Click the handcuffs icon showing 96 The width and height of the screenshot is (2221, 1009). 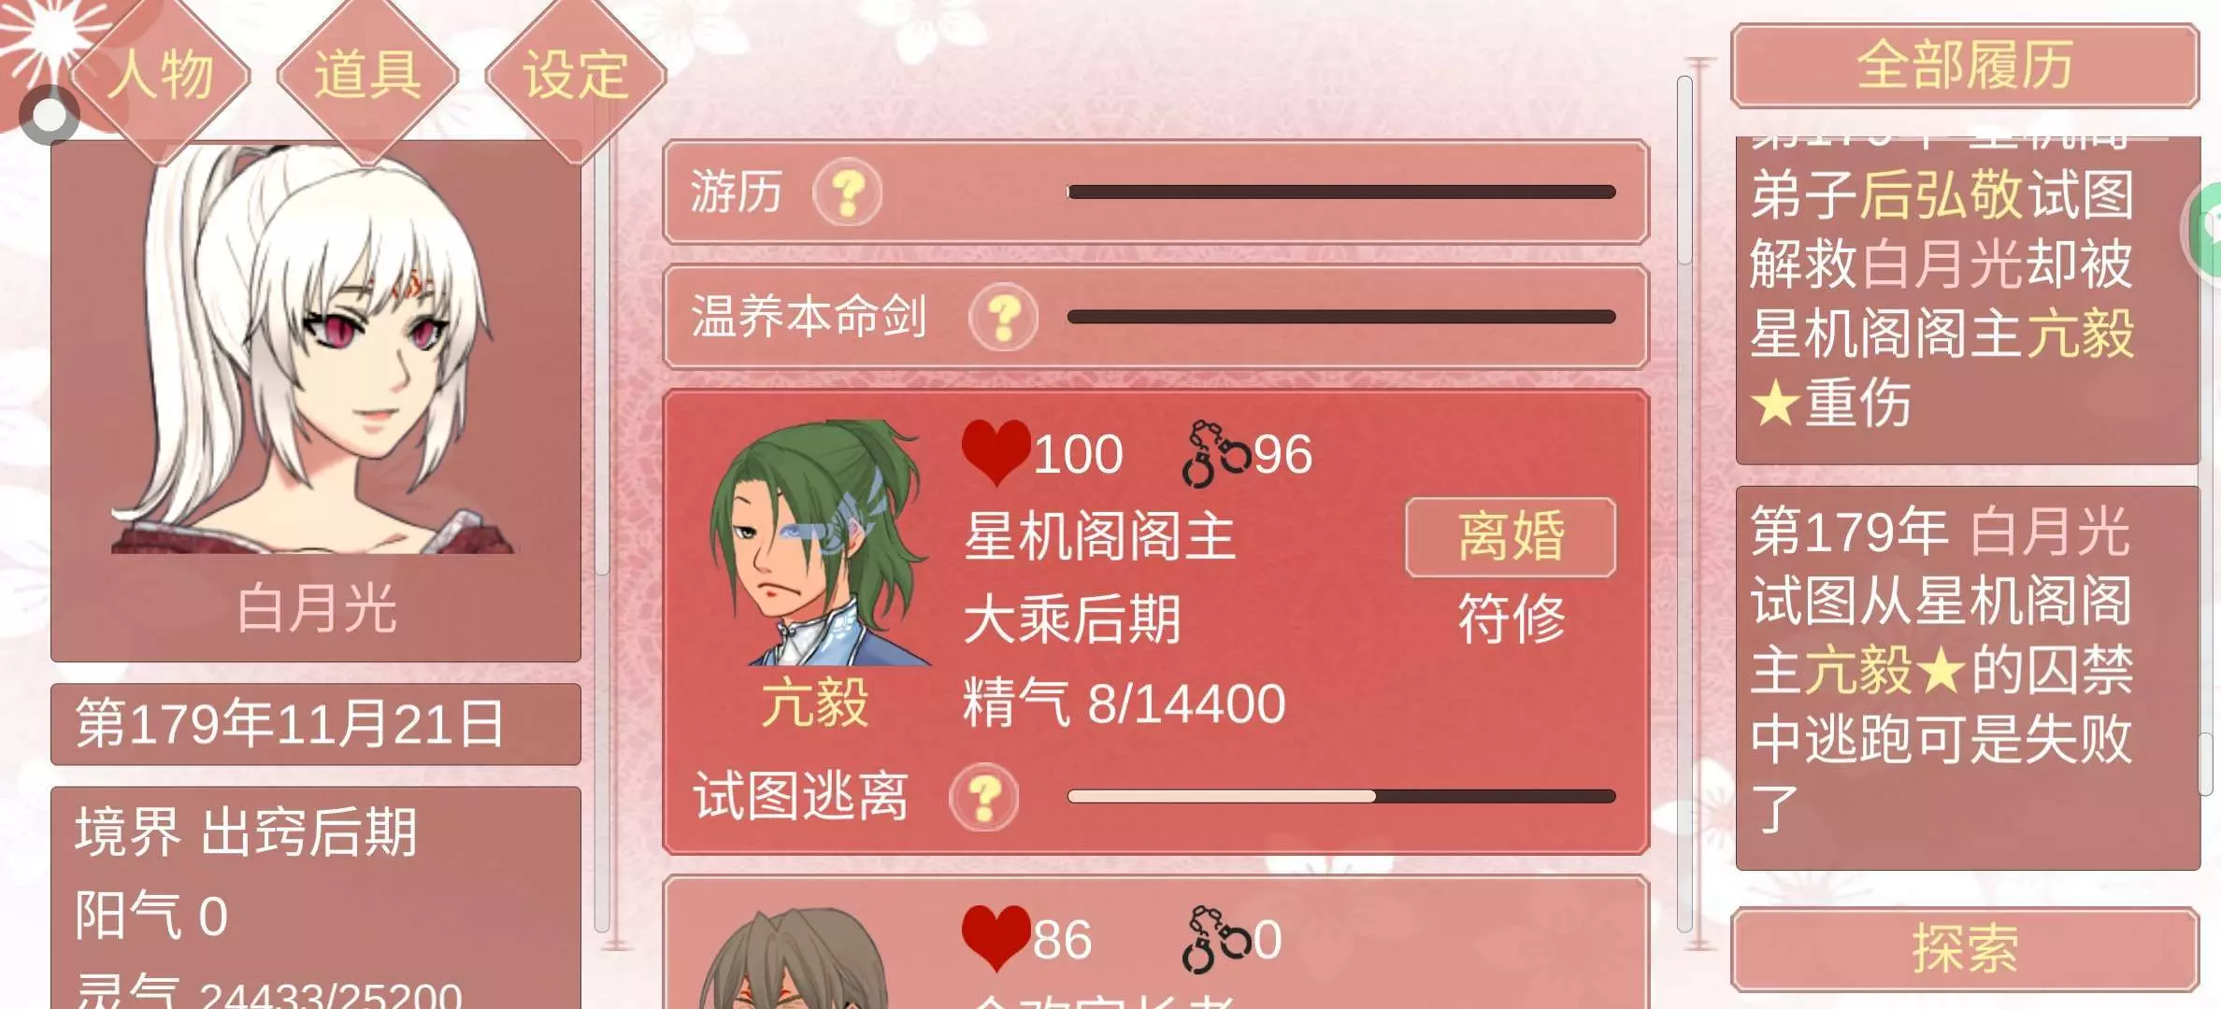1216,454
